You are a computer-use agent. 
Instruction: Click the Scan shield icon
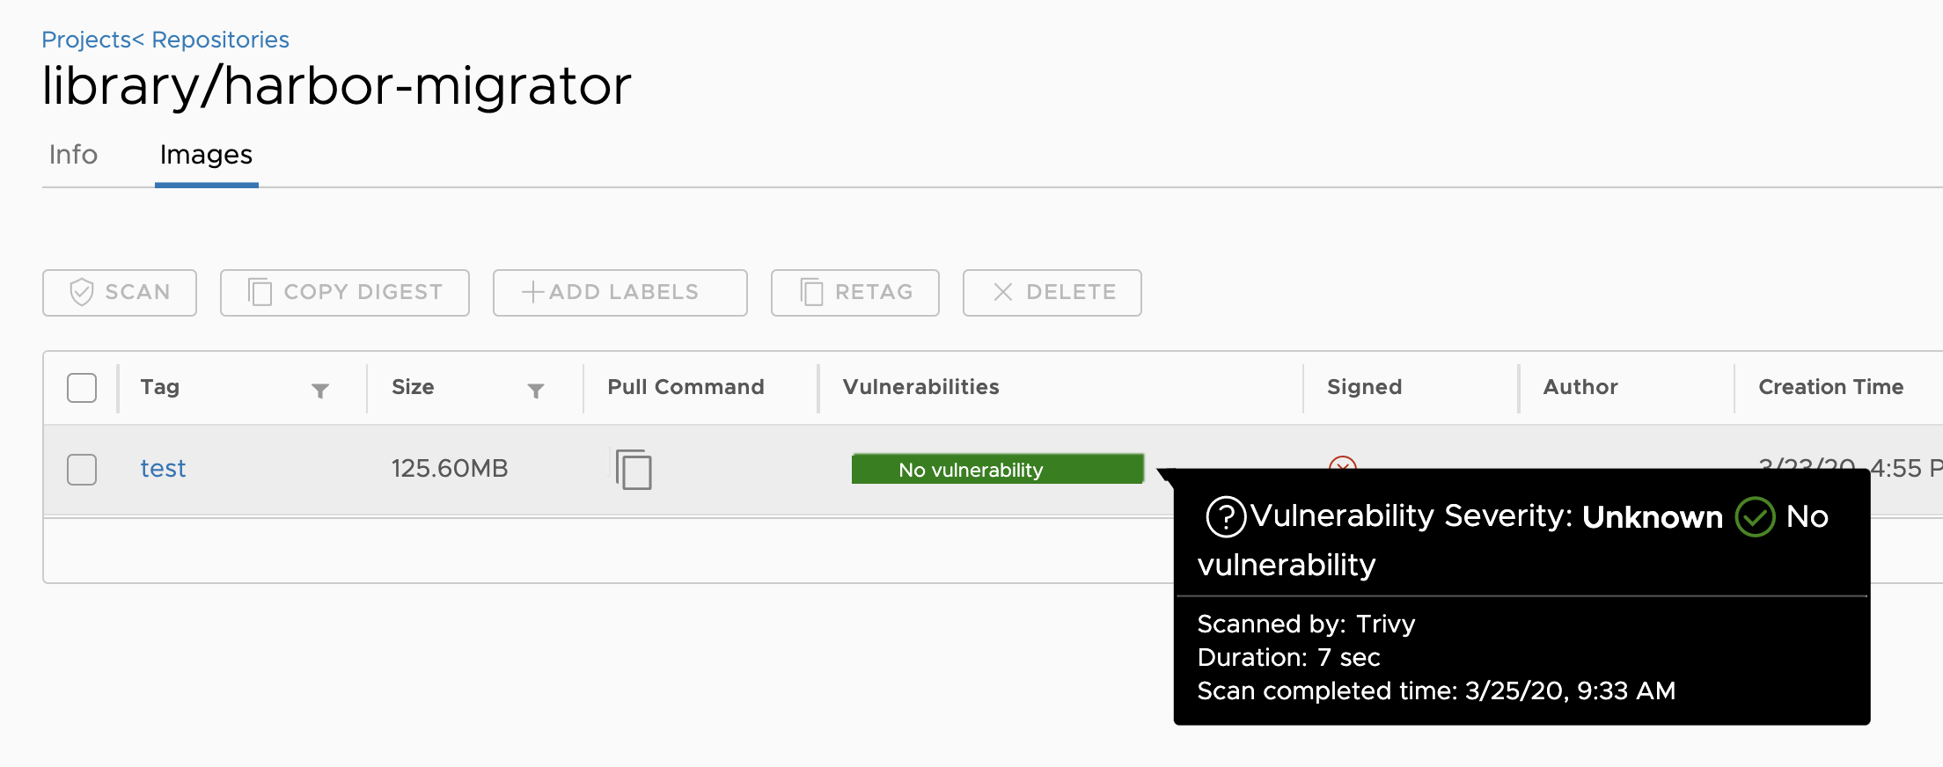coord(82,292)
